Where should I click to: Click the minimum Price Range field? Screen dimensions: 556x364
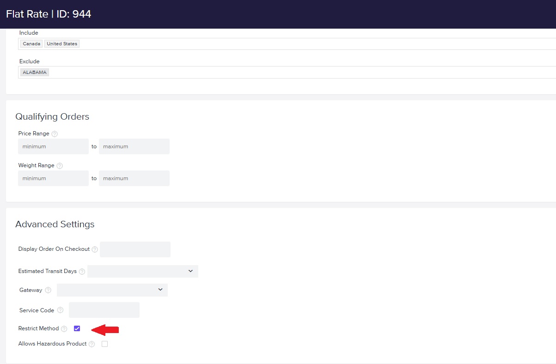(53, 146)
